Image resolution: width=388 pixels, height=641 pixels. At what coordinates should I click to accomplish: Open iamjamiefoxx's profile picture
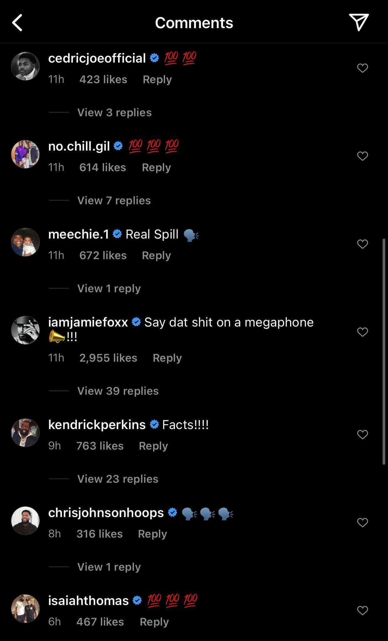(25, 330)
